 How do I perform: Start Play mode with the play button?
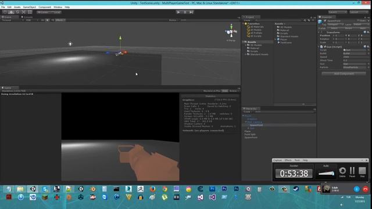pyautogui.click(x=178, y=12)
